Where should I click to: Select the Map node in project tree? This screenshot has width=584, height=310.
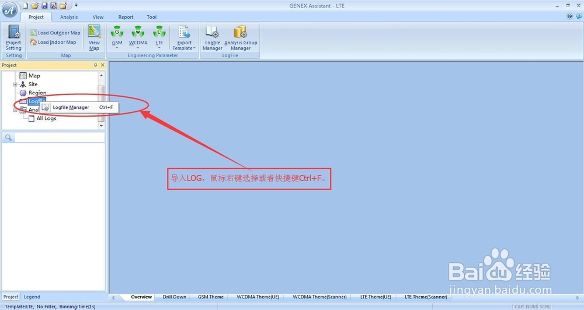(x=34, y=75)
